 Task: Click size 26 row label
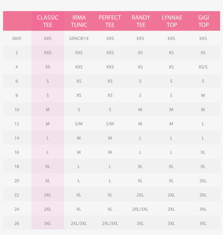pos(17,224)
